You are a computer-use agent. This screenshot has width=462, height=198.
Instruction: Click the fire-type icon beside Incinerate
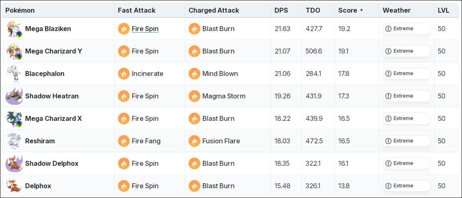[x=123, y=74]
